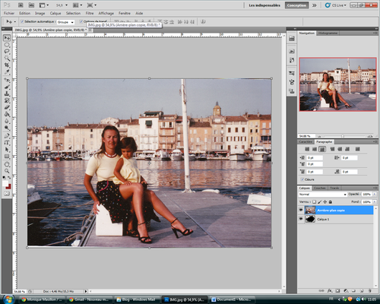The height and width of the screenshot is (304, 380).
Task: Open the Fond fill slider arrow
Action: 375,202
